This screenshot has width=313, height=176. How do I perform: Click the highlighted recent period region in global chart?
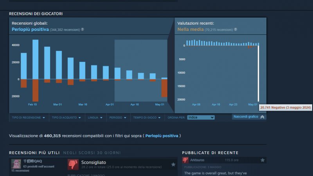coord(141,70)
